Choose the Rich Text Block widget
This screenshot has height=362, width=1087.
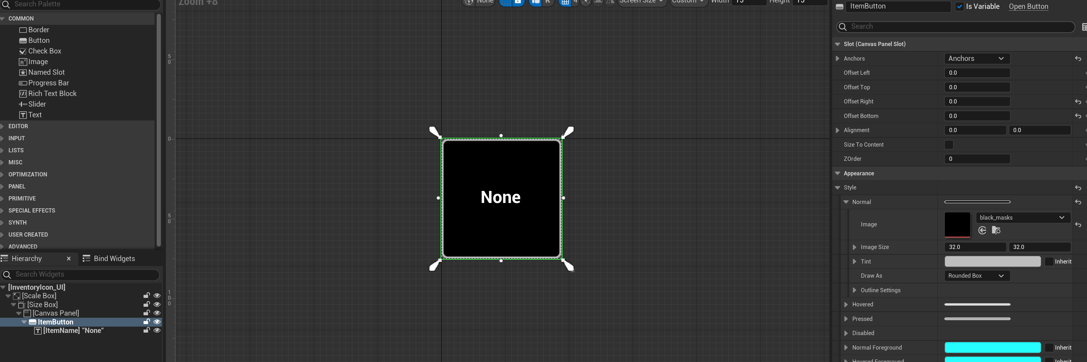[x=48, y=94]
